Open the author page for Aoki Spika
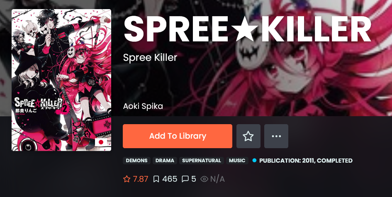Image resolution: width=392 pixels, height=197 pixels. click(143, 106)
